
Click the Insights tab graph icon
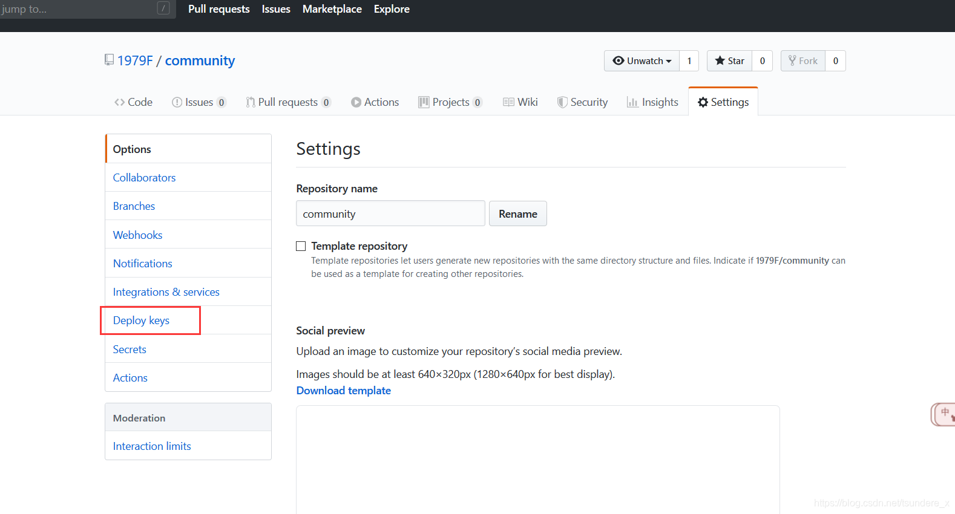click(x=632, y=102)
